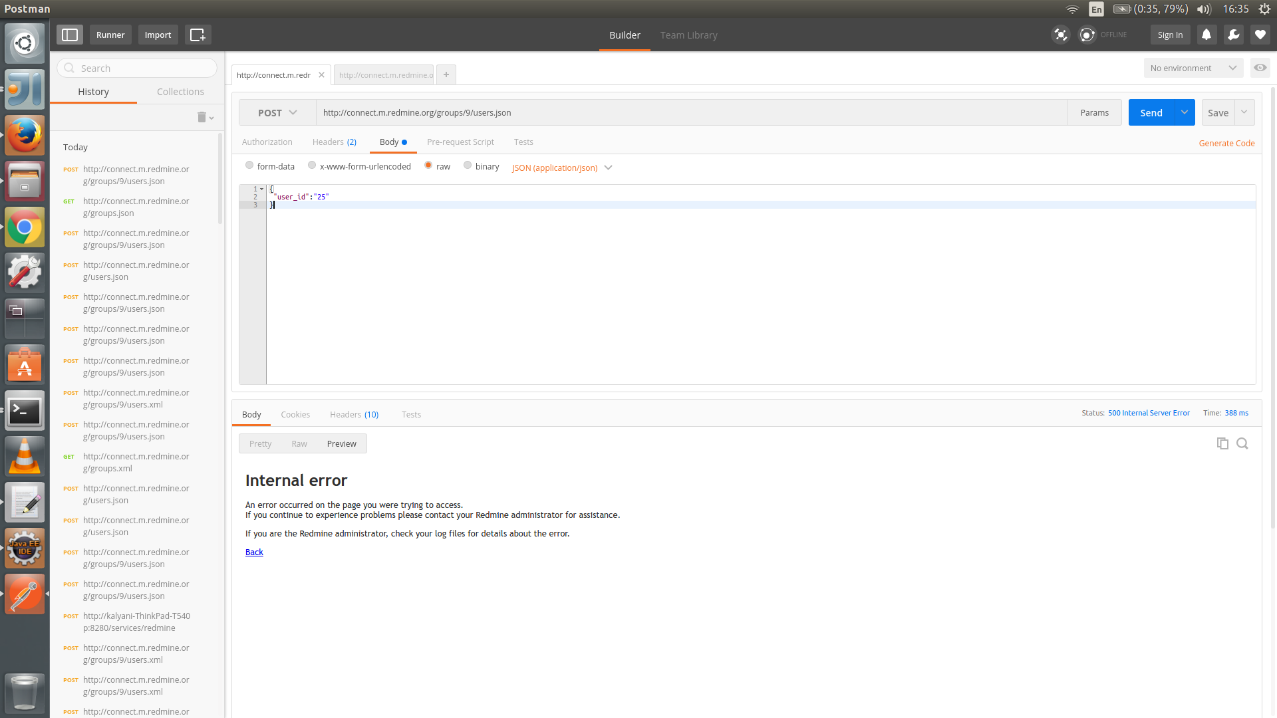Open the workspace switcher in the dock
This screenshot has width=1277, height=718.
[25, 319]
